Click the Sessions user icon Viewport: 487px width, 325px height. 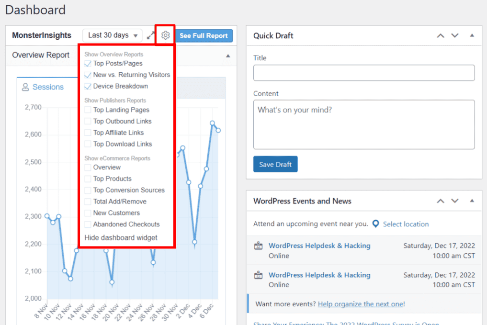25,87
